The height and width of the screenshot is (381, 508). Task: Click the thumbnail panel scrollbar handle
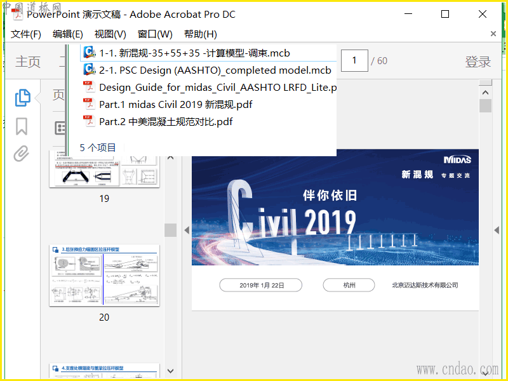[x=171, y=230]
